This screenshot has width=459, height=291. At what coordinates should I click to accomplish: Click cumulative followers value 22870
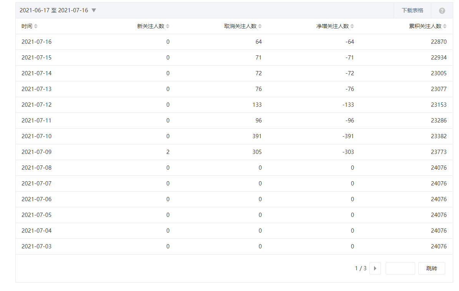coord(439,42)
